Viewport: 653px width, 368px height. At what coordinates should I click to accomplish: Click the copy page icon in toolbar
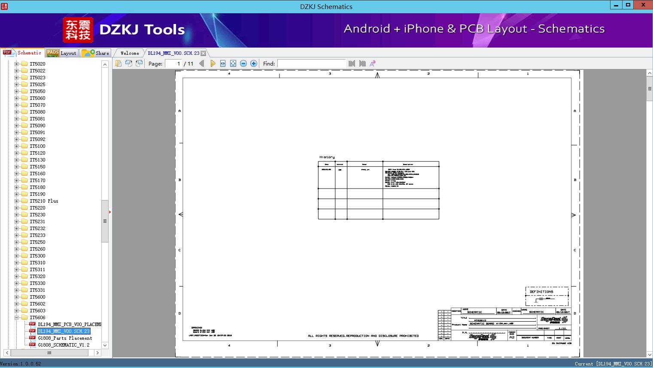tap(118, 63)
